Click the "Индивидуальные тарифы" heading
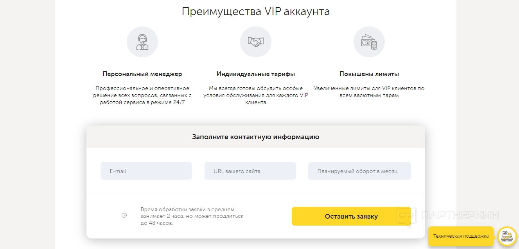This screenshot has height=249, width=519. 256,74
